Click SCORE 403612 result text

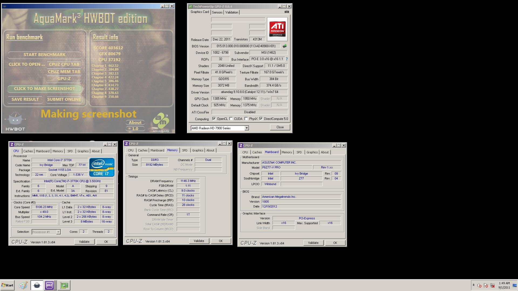pyautogui.click(x=108, y=48)
